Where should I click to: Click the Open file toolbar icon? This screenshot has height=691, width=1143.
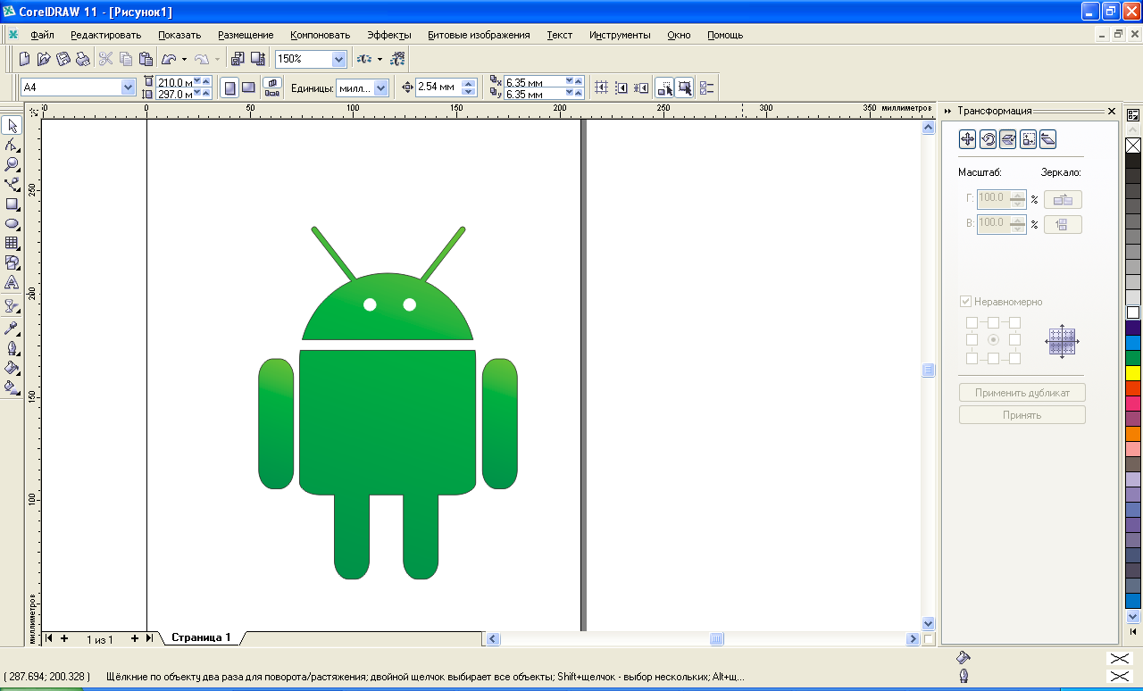pyautogui.click(x=43, y=59)
